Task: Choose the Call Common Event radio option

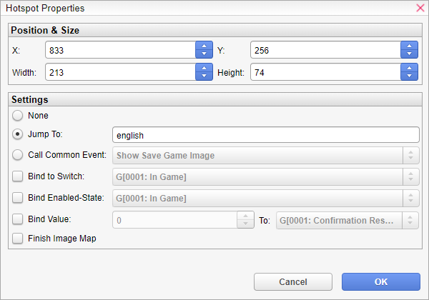Action: click(x=18, y=154)
